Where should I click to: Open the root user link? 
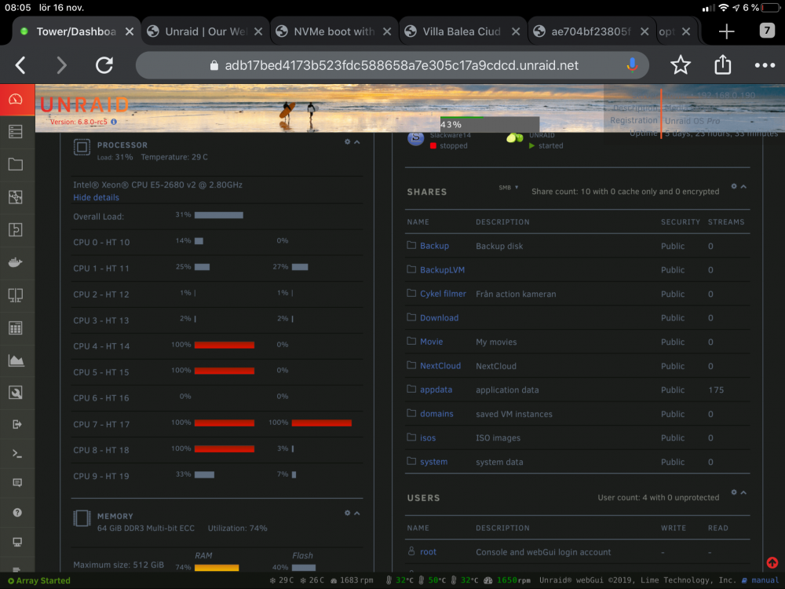coord(428,552)
